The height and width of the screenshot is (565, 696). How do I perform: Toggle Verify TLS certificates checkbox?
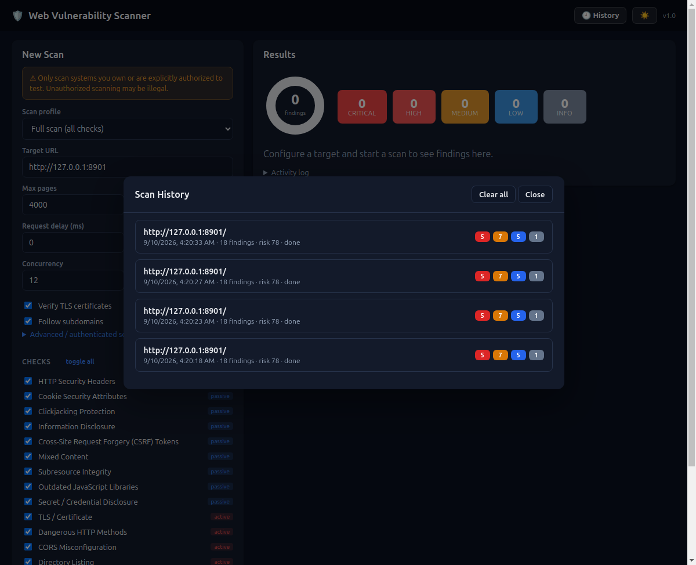click(28, 306)
